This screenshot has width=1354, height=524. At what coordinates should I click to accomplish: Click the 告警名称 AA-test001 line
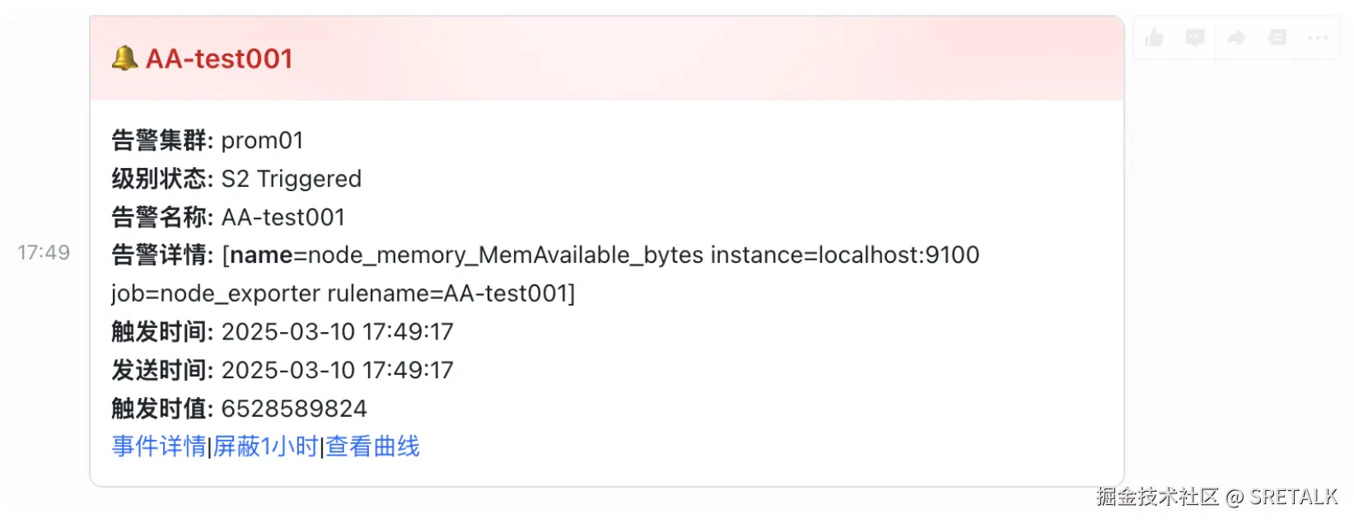[x=228, y=218]
